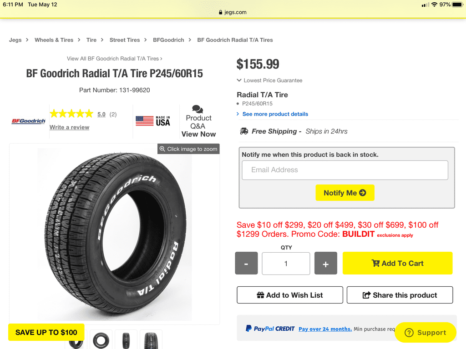Open the Write a review link

tap(69, 127)
